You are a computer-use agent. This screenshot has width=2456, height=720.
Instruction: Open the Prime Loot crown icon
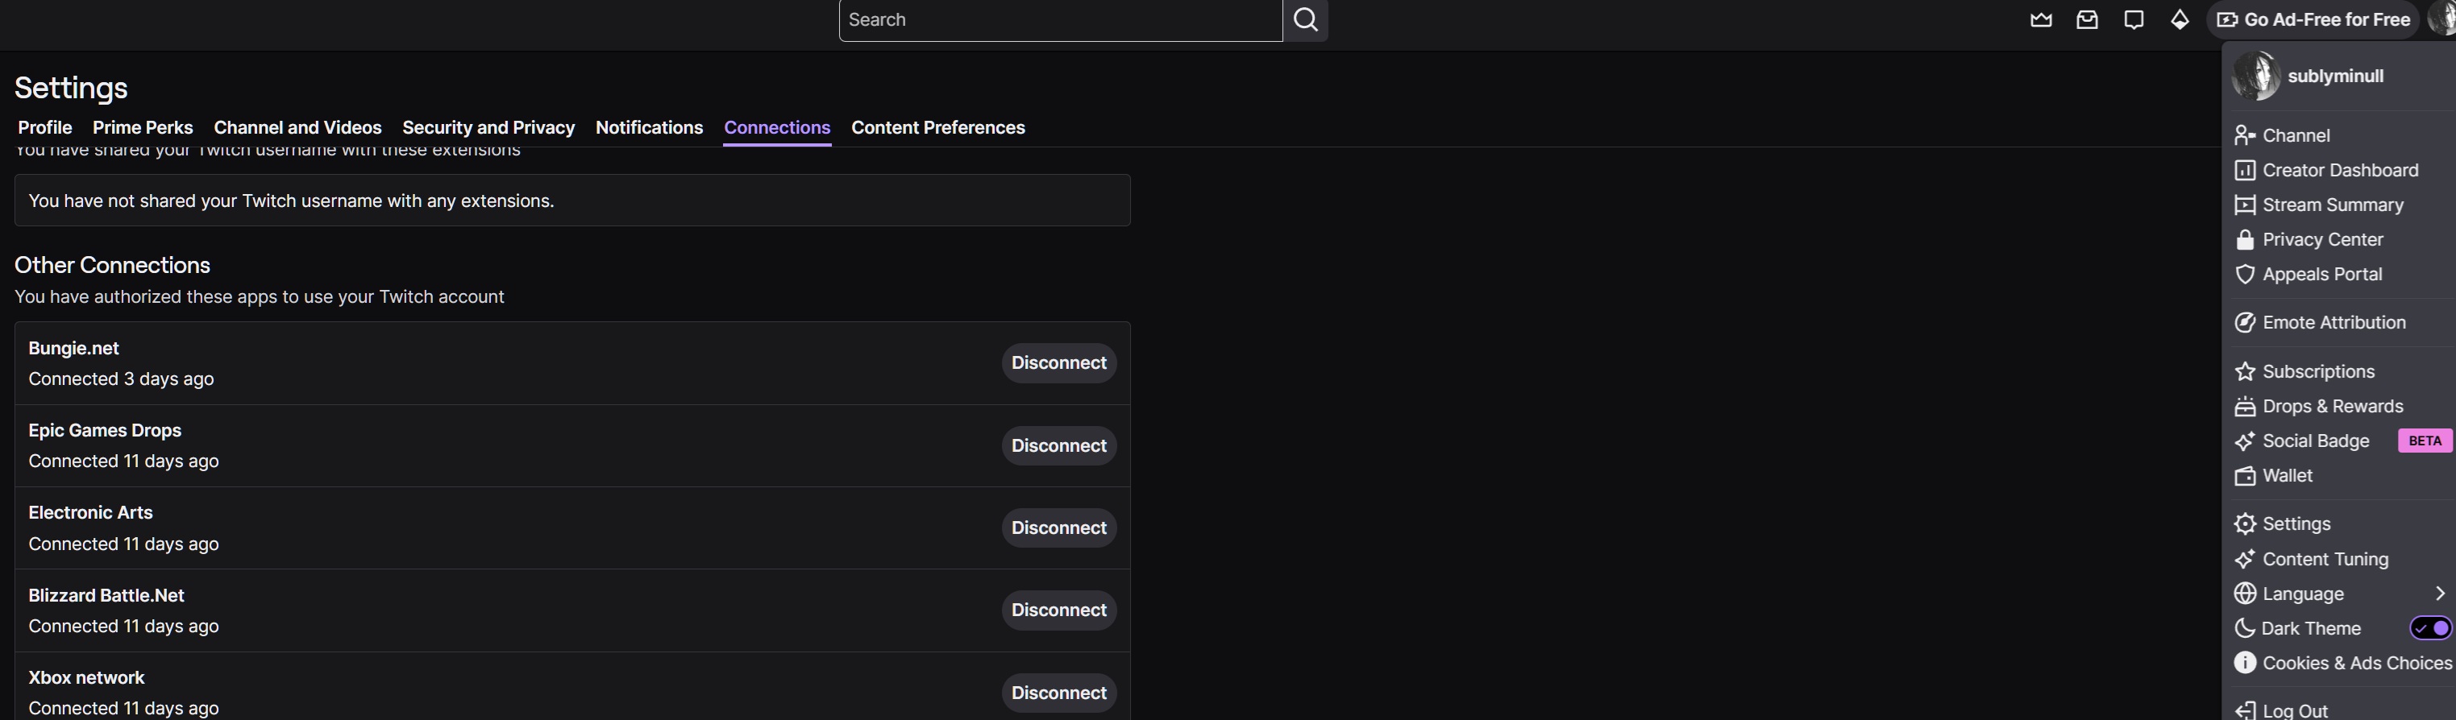coord(2040,20)
